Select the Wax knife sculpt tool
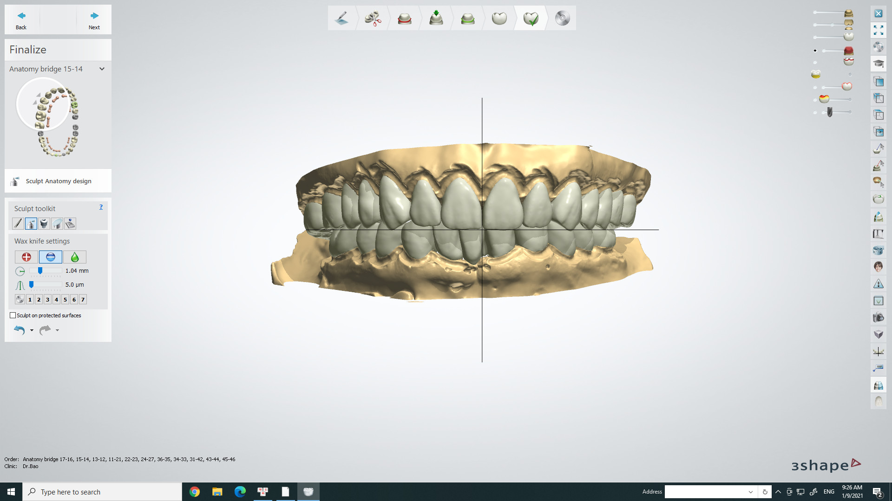 pos(31,224)
